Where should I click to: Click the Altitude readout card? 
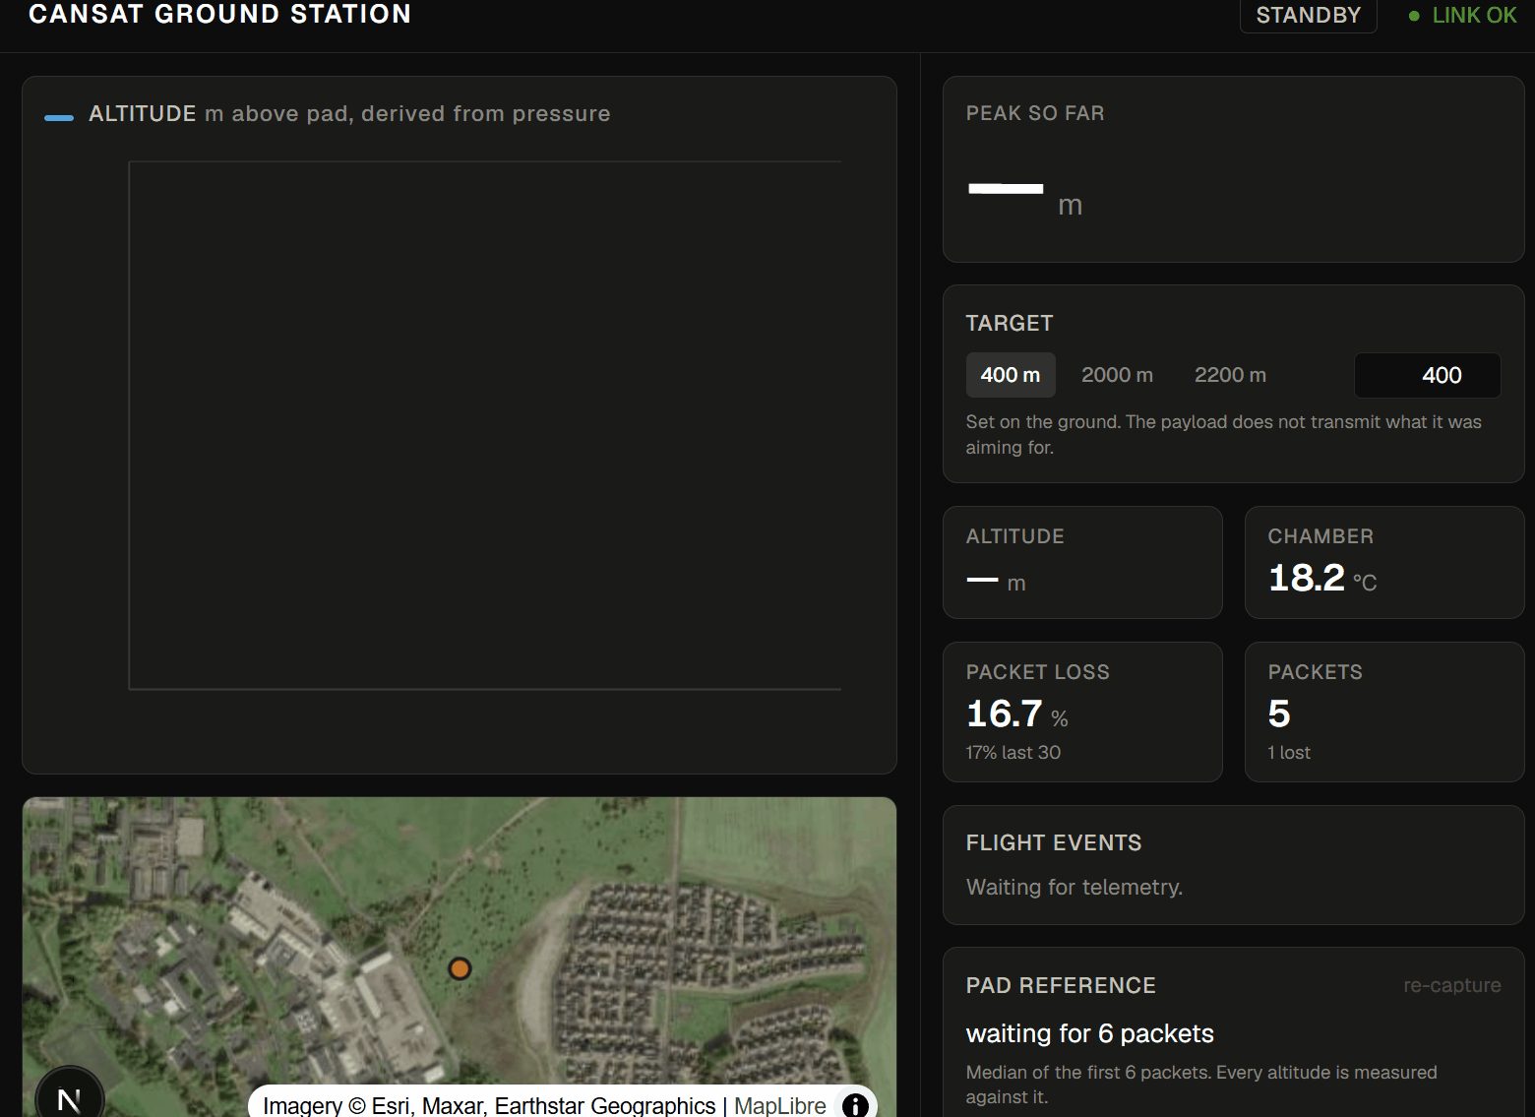(x=1082, y=562)
